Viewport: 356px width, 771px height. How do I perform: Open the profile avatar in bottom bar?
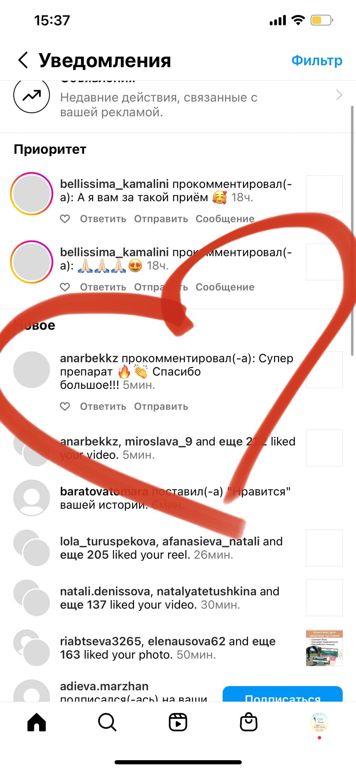[x=319, y=722]
